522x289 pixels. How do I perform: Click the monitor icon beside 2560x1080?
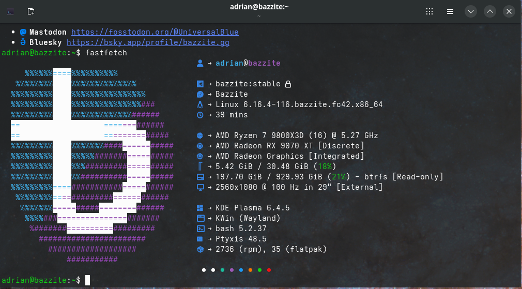[x=200, y=187]
